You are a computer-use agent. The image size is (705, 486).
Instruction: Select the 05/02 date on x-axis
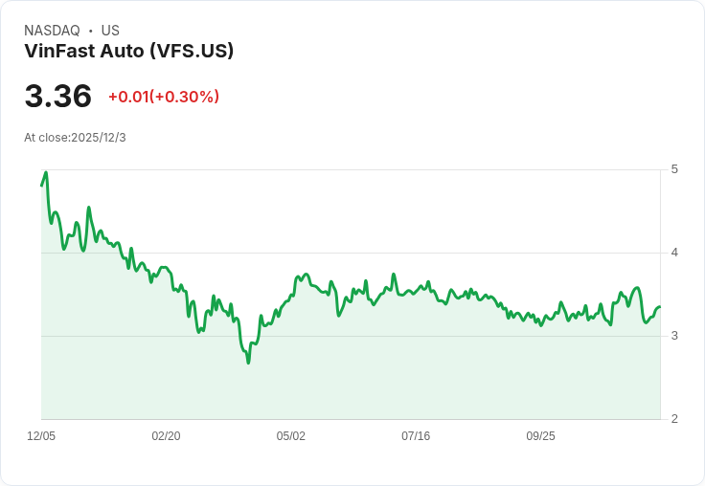[291, 436]
